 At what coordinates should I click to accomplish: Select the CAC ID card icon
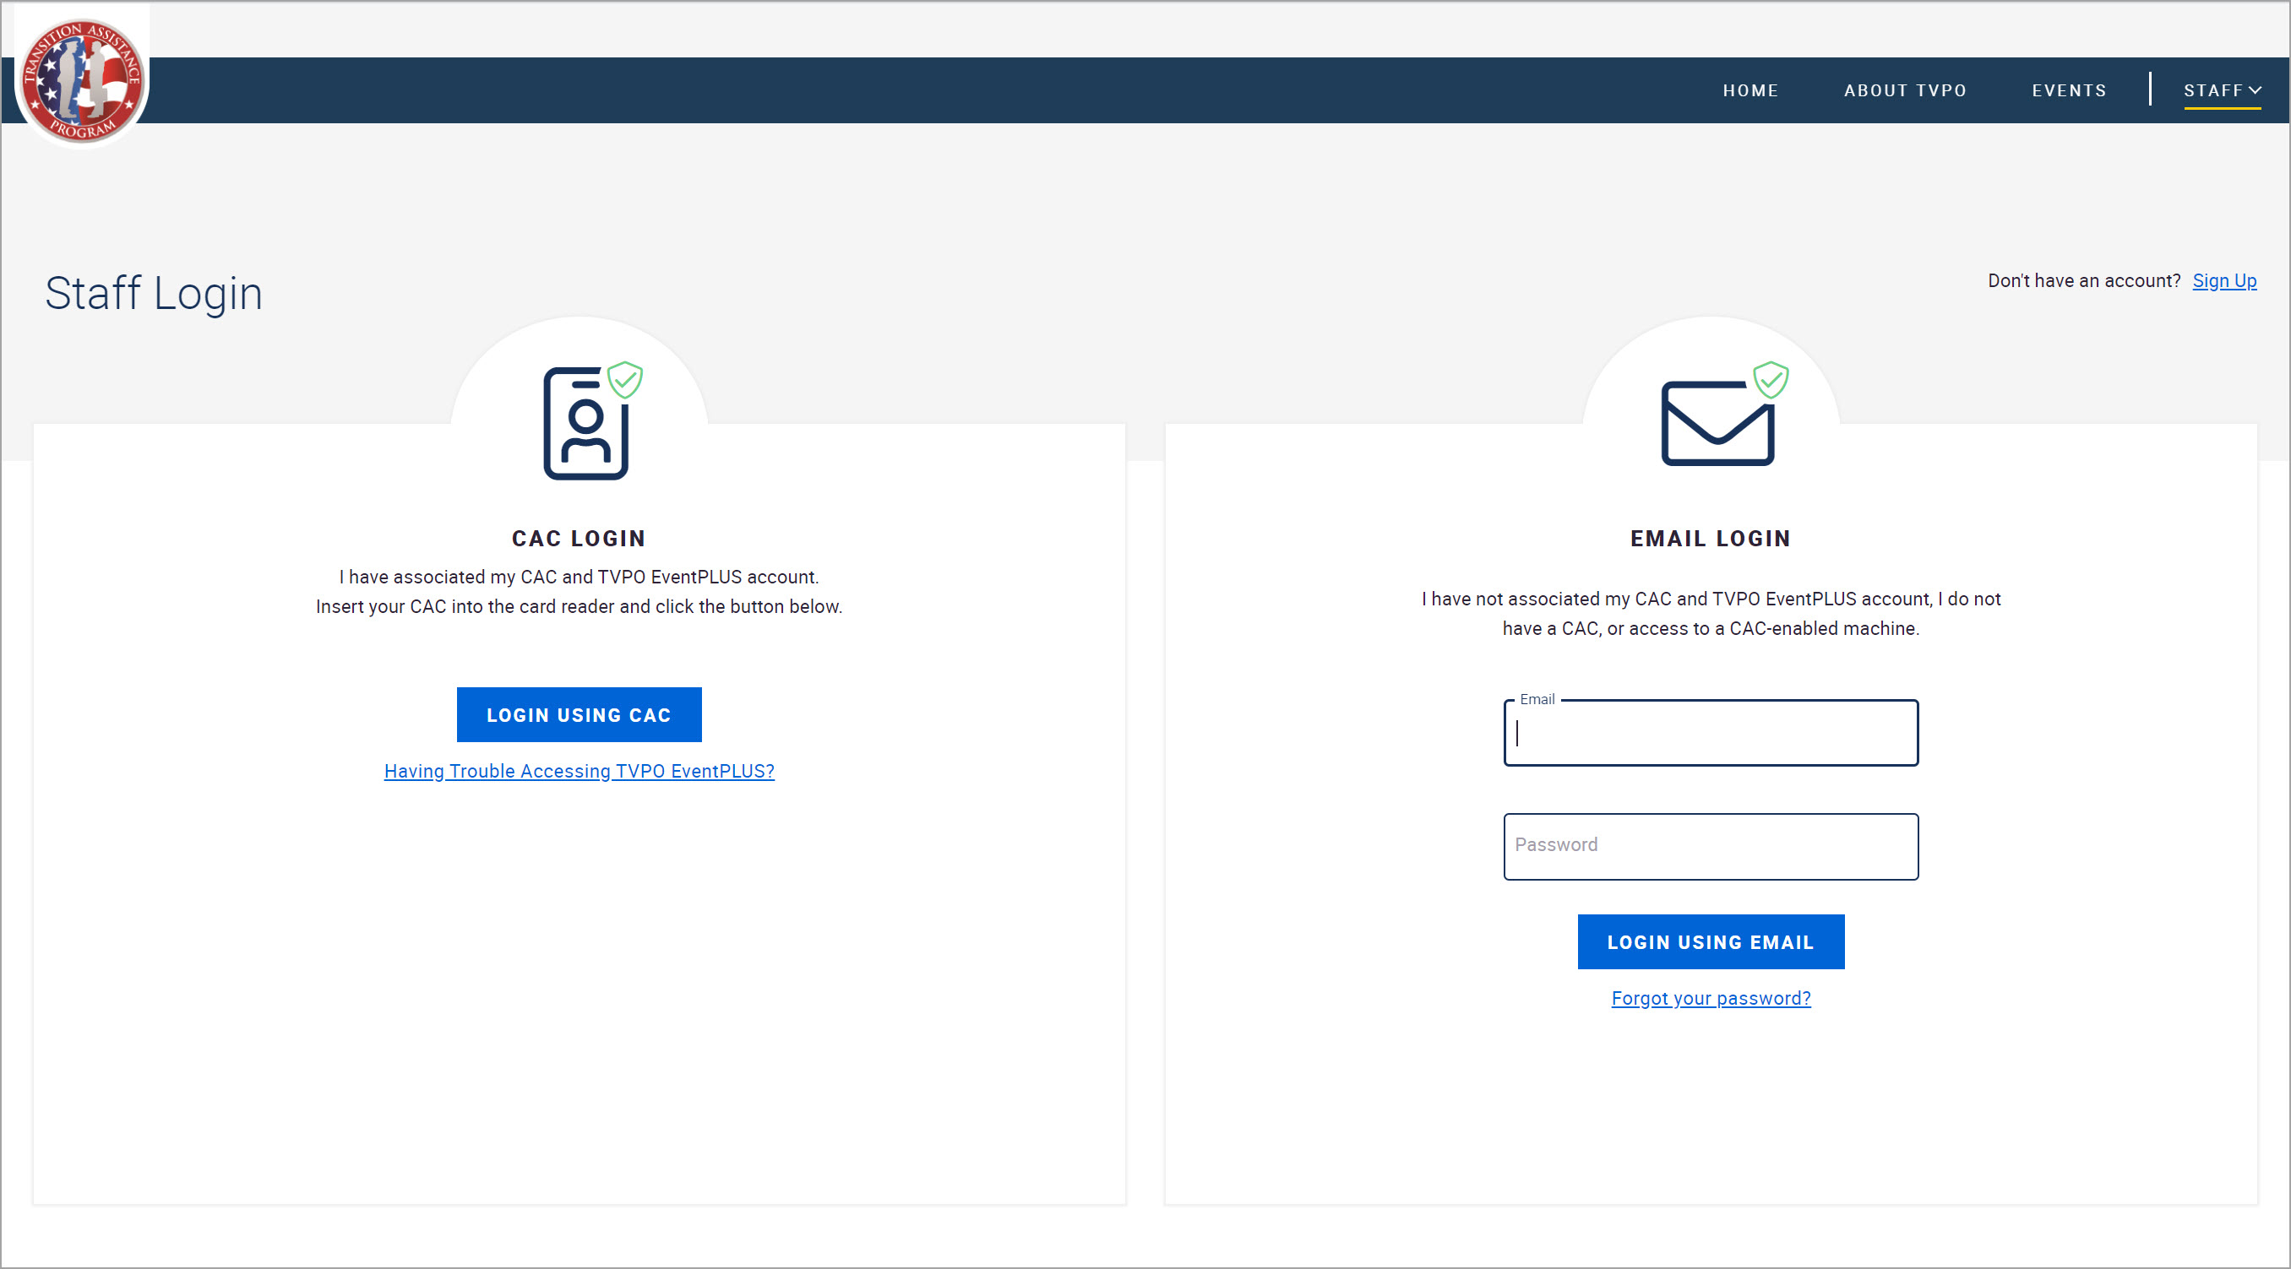click(585, 422)
